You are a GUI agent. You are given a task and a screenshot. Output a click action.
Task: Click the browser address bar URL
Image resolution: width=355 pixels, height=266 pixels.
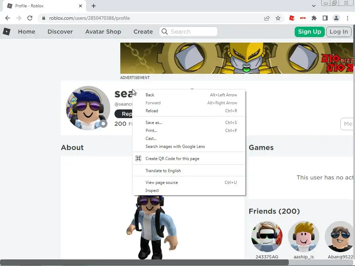89,18
